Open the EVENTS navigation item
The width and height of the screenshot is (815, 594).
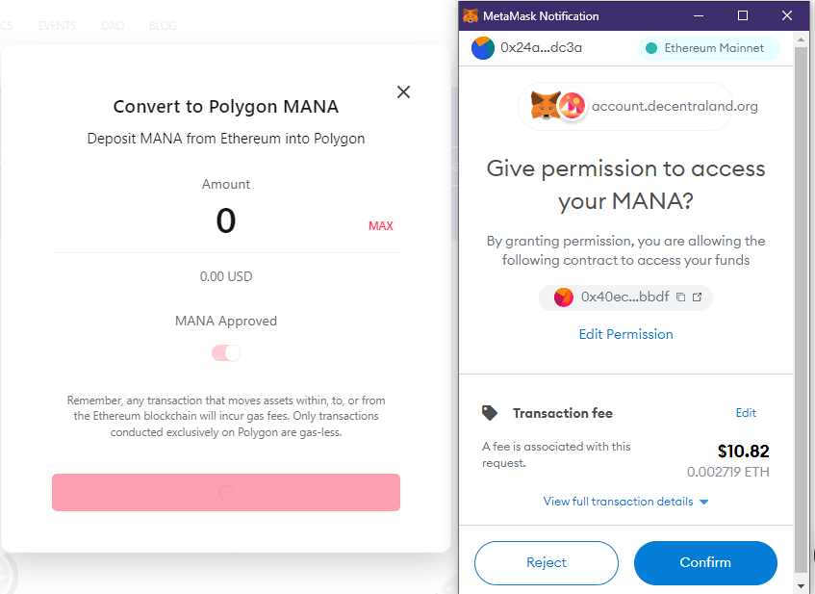coord(57,26)
